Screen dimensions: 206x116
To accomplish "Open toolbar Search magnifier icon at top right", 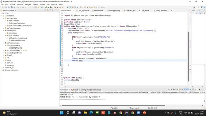I will pos(194,7).
